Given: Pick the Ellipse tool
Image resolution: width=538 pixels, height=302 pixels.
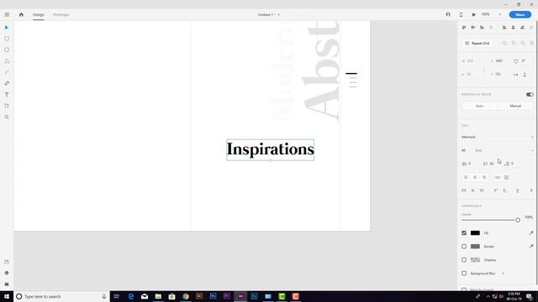Looking at the screenshot, I should (x=7, y=50).
